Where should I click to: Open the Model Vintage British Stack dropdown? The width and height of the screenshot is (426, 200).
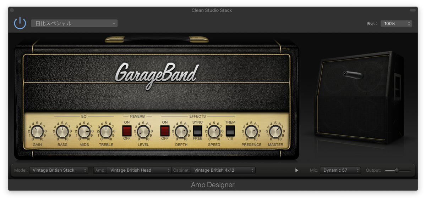[x=59, y=170]
